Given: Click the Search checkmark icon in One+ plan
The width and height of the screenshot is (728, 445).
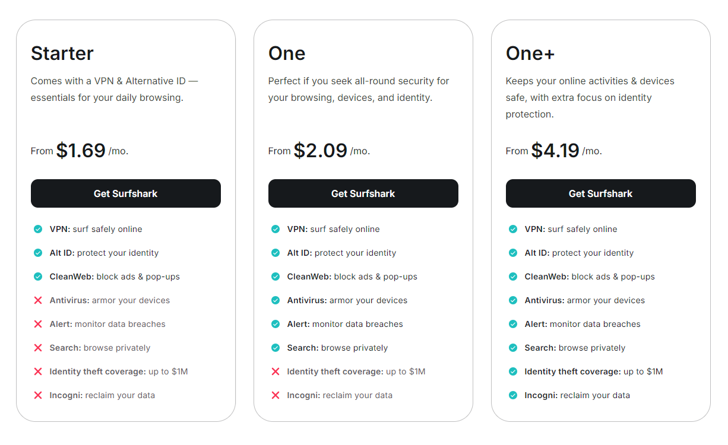Looking at the screenshot, I should coord(513,348).
